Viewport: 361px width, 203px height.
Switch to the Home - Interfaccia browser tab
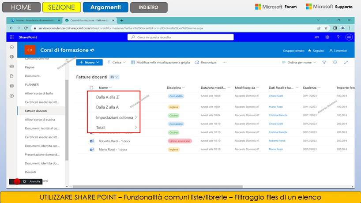pos(34,20)
